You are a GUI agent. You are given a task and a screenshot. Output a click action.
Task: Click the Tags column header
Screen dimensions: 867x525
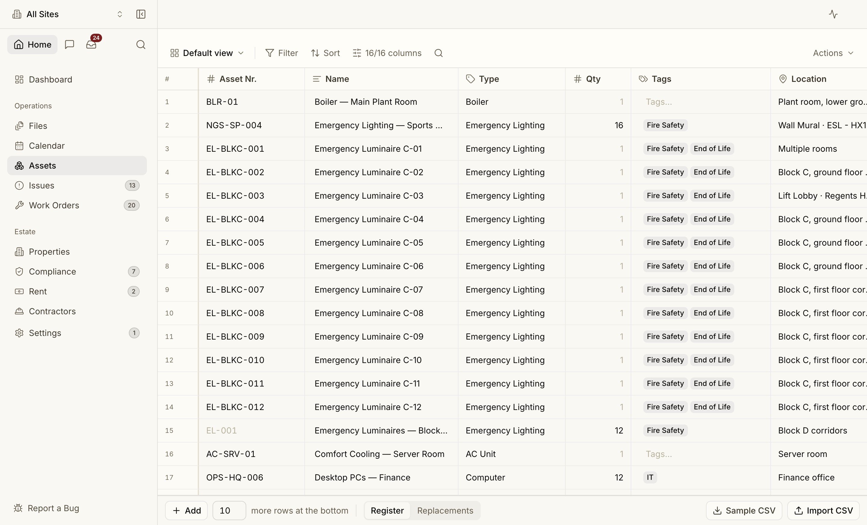(701, 79)
